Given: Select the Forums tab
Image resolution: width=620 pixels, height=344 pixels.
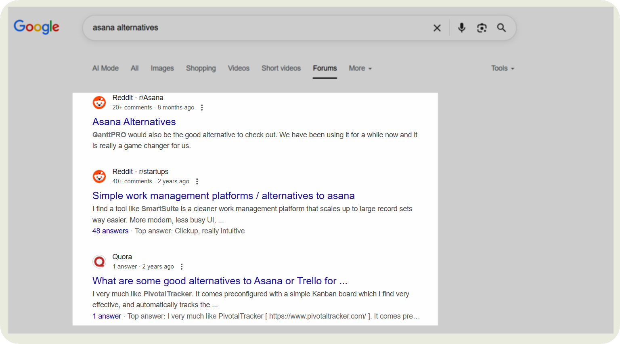Looking at the screenshot, I should pos(325,68).
